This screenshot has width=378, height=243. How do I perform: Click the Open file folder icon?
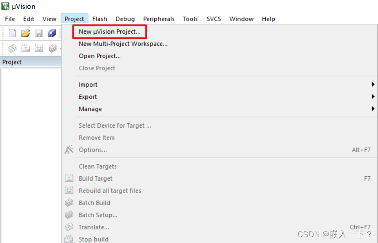pyautogui.click(x=25, y=33)
